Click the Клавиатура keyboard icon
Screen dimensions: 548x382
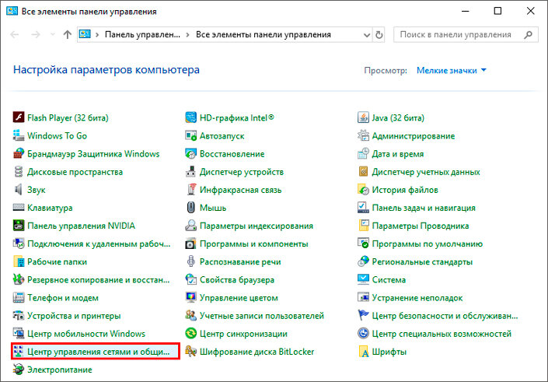point(18,208)
